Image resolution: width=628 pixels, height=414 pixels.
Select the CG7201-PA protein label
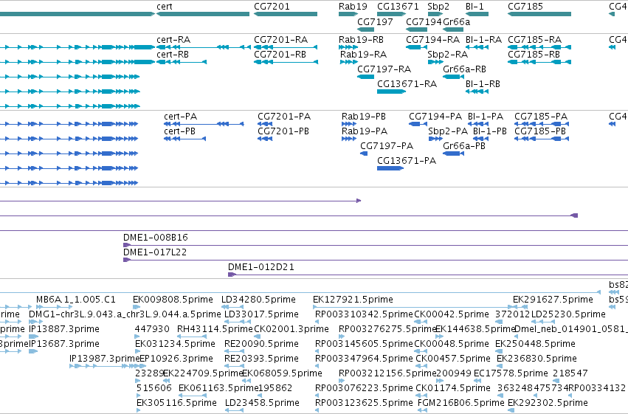click(284, 117)
